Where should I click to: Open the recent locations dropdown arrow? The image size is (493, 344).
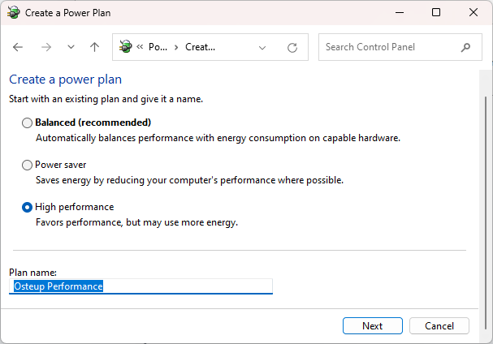coord(71,47)
